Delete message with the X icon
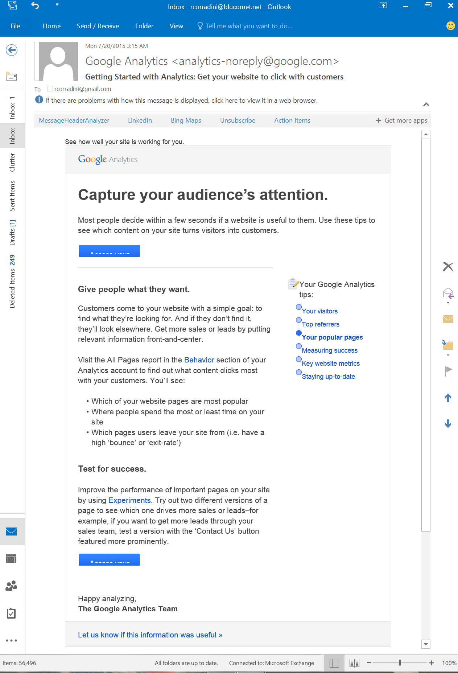Screen dimensions: 458x673 pos(448,267)
